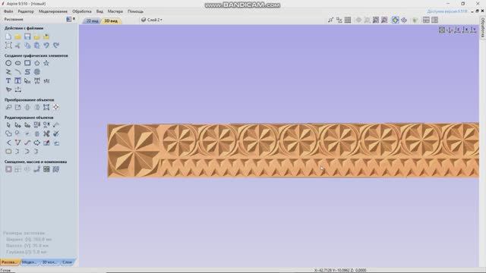Select the Draw Circle tool

tap(8, 63)
